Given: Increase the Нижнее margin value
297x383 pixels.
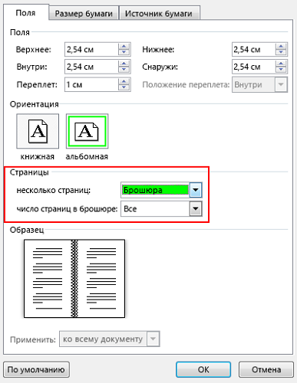Looking at the screenshot, I should coord(281,47).
